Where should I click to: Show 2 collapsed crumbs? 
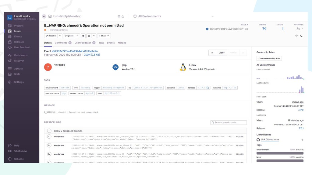point(68,131)
